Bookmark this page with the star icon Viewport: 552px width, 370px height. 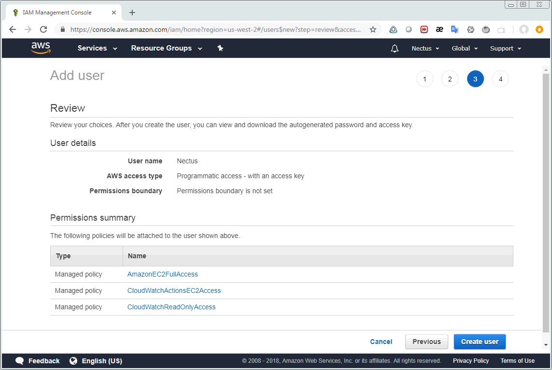click(373, 29)
